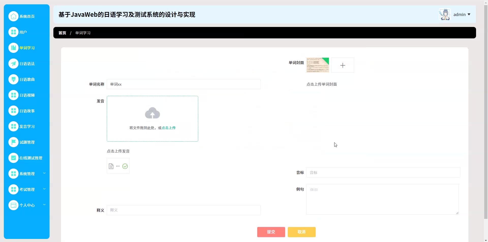Click the 在线测试管理 chart icon

click(x=13, y=158)
